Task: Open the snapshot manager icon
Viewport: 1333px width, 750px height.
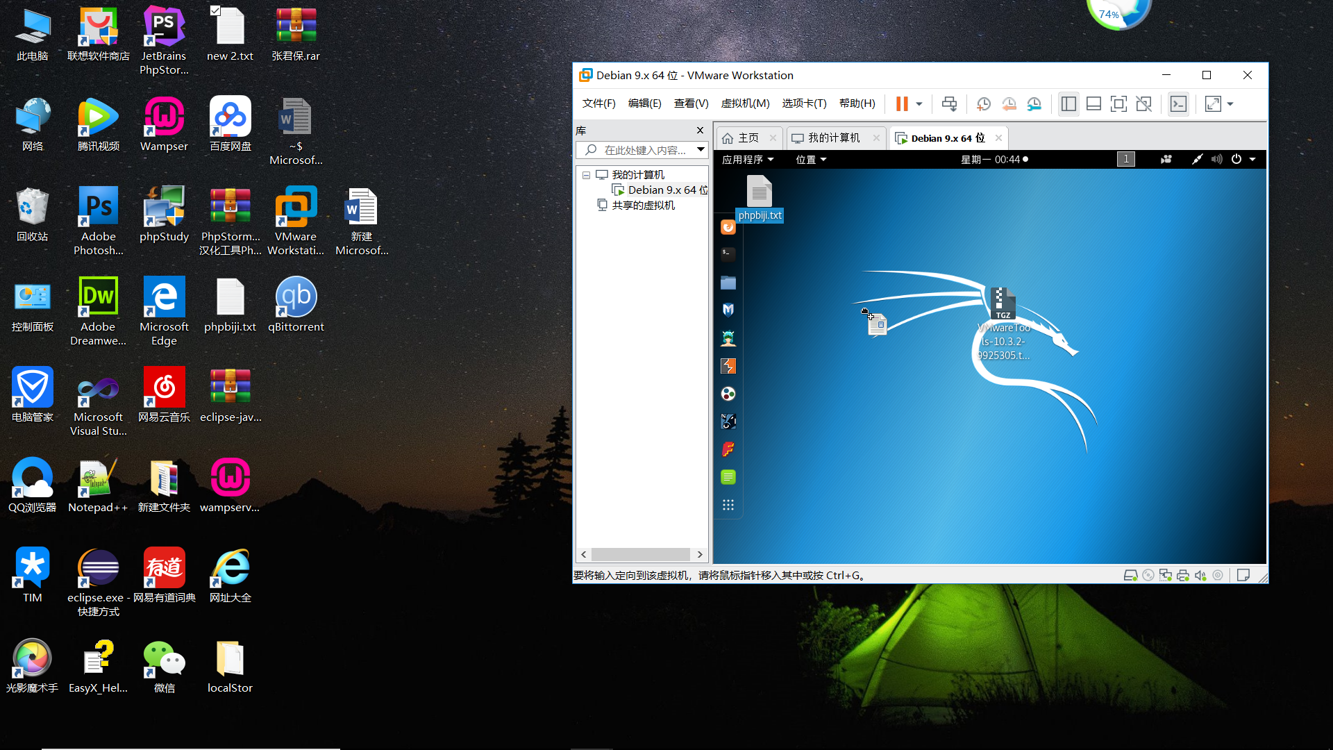Action: pos(1034,104)
